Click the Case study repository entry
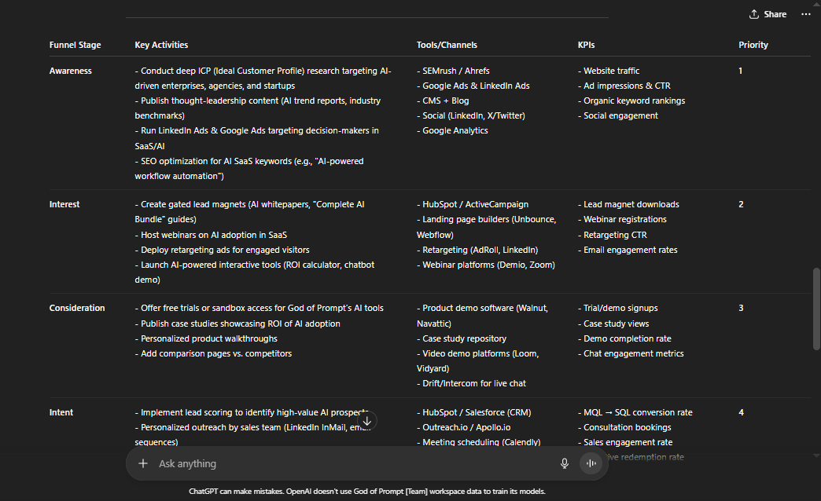 462,339
